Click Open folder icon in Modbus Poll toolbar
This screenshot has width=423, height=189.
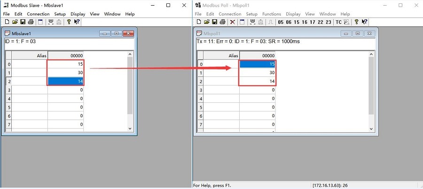[x=207, y=22]
